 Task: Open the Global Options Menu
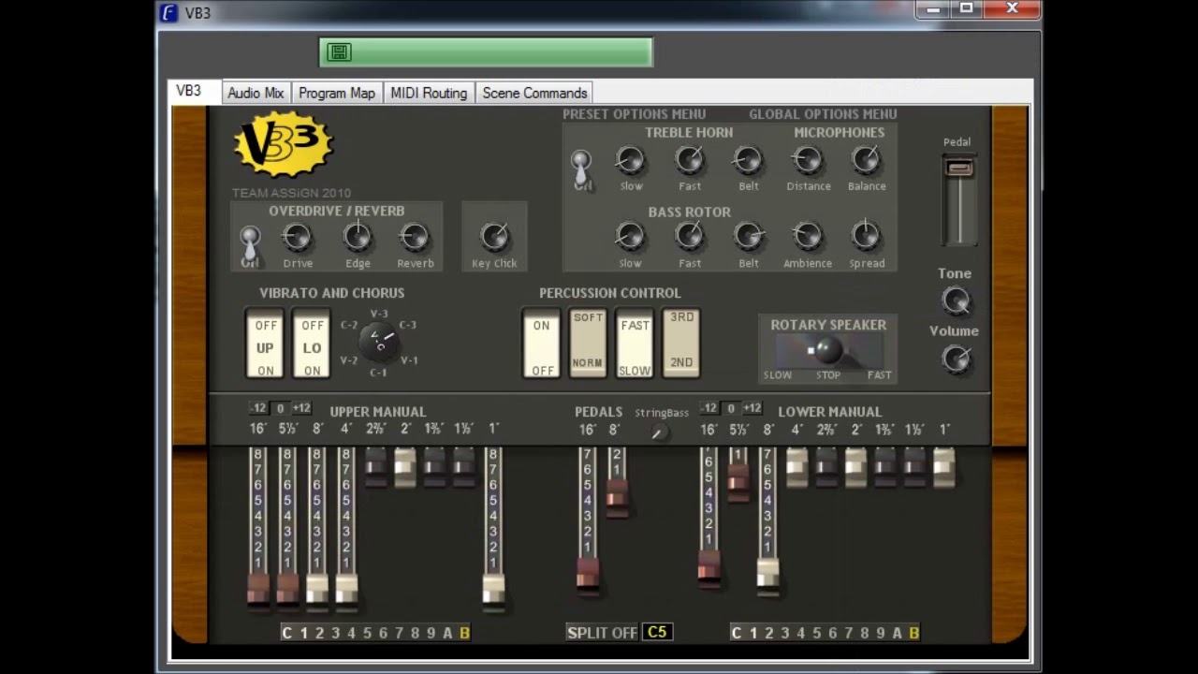[823, 114]
